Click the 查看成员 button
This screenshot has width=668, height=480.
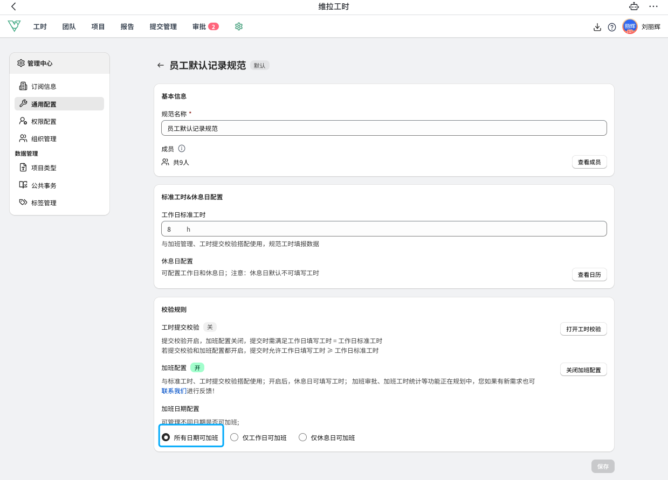589,162
